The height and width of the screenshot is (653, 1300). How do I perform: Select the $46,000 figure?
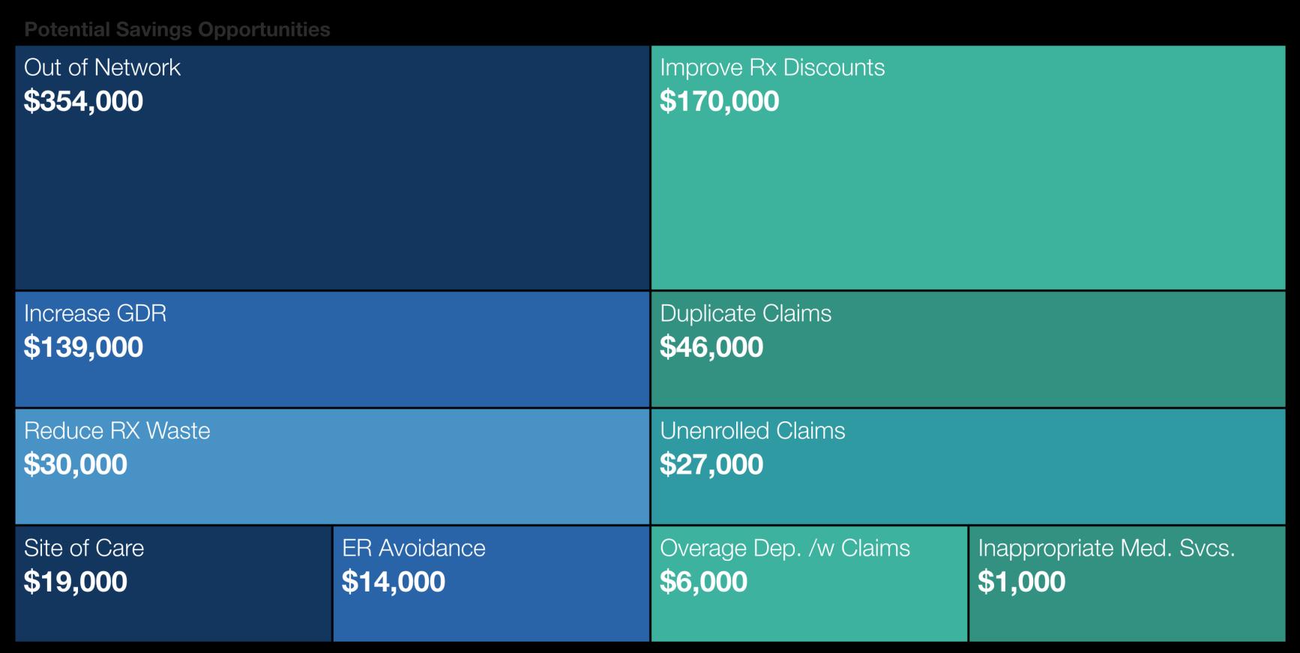pyautogui.click(x=711, y=347)
